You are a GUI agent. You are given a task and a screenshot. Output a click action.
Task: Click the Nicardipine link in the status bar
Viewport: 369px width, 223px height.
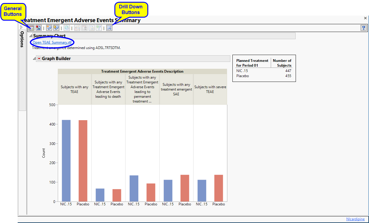[355, 219]
